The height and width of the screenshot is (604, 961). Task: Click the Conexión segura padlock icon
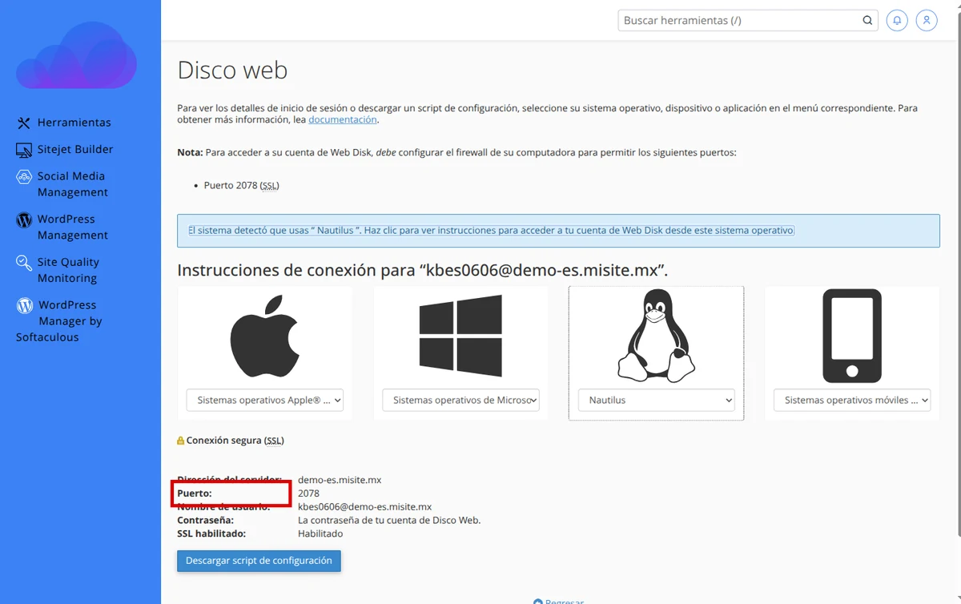[181, 441]
